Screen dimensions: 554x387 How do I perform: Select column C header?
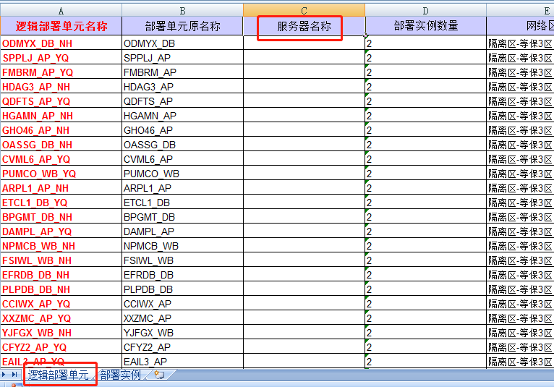tap(304, 10)
